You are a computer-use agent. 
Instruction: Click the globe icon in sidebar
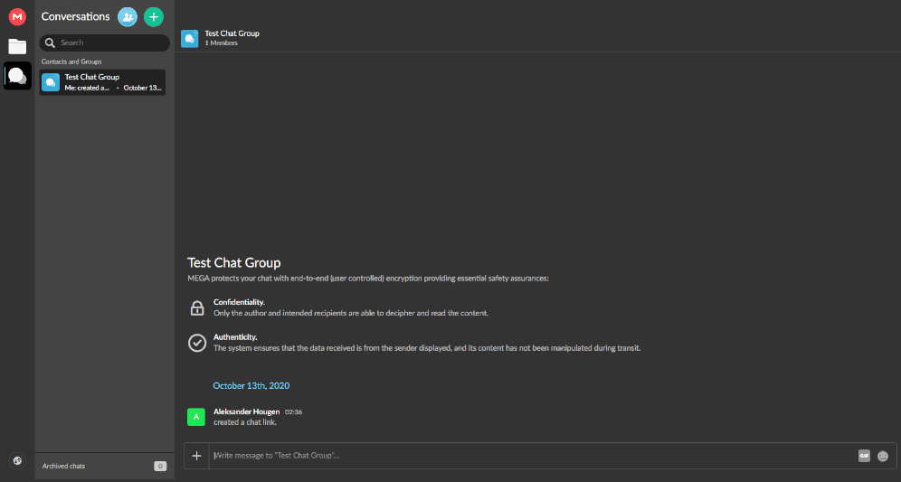tap(17, 461)
